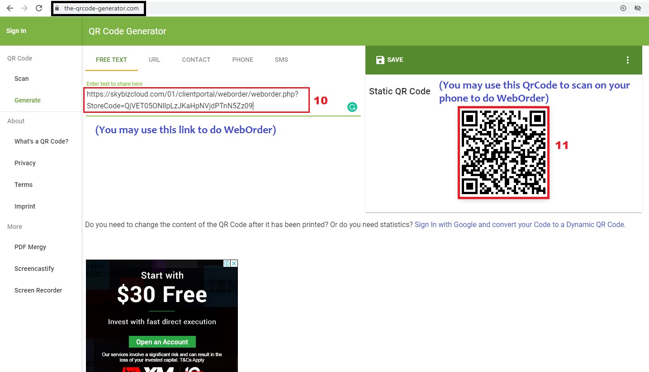The width and height of the screenshot is (649, 372).
Task: Click the browser back arrow
Action: click(10, 8)
